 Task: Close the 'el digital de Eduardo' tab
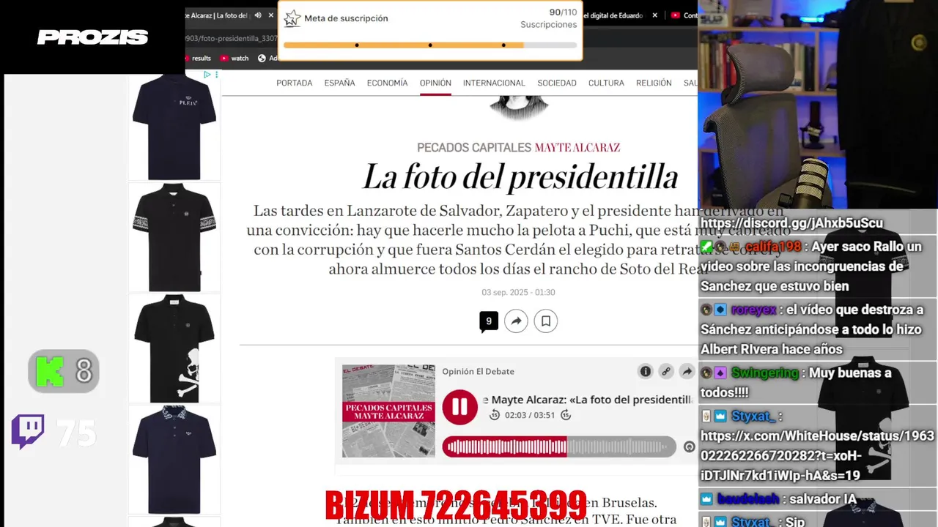click(654, 15)
